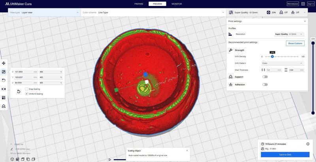316x162 pixels.
Task: Select the Rotate tool
Action: coord(4,80)
